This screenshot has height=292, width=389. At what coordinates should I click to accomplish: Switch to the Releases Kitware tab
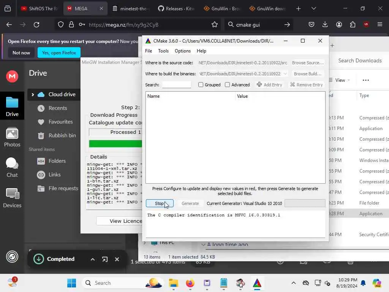point(176,9)
